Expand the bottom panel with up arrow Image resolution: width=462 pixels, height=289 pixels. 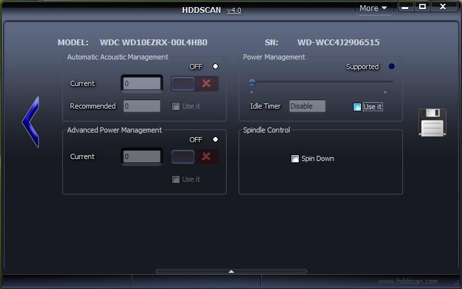(231, 272)
